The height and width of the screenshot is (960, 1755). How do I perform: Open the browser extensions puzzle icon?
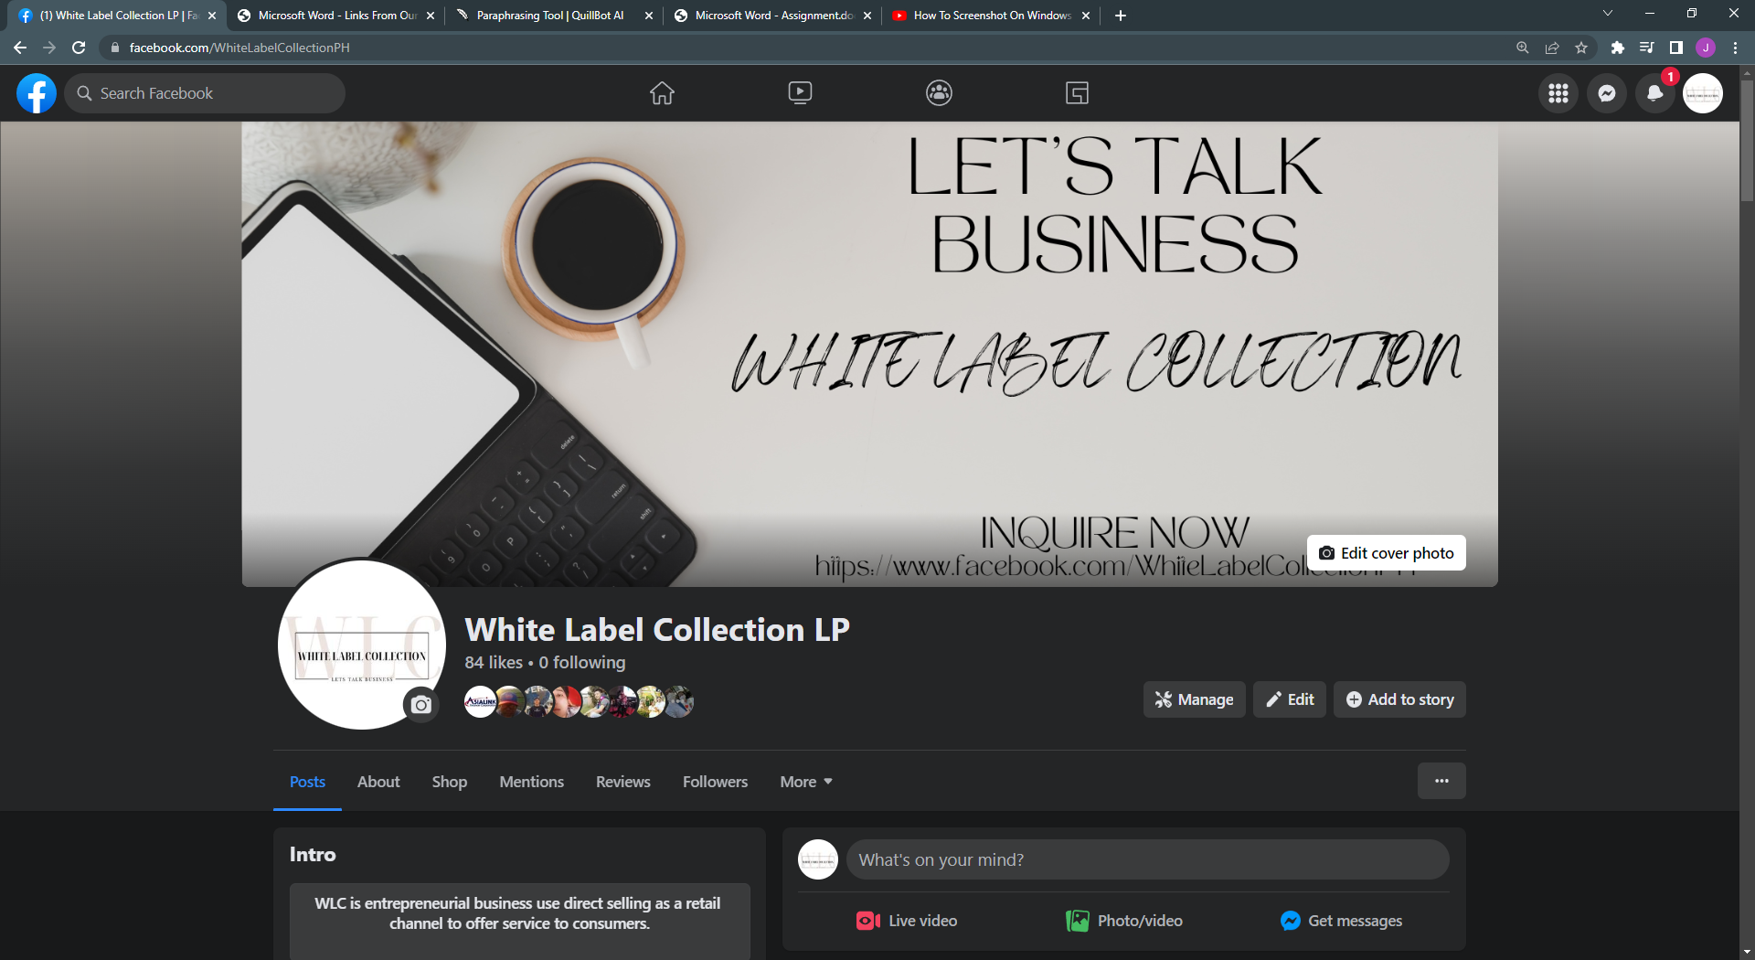[1617, 48]
